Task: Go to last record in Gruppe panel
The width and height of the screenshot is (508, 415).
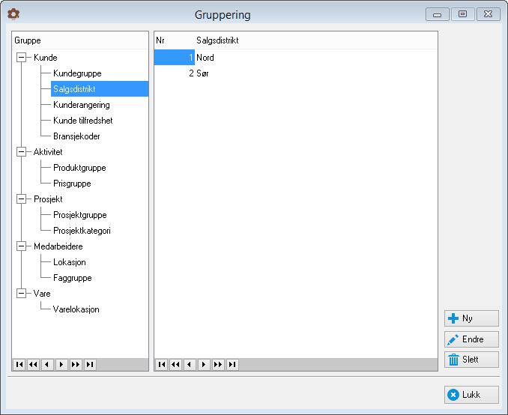Action: click(x=90, y=365)
